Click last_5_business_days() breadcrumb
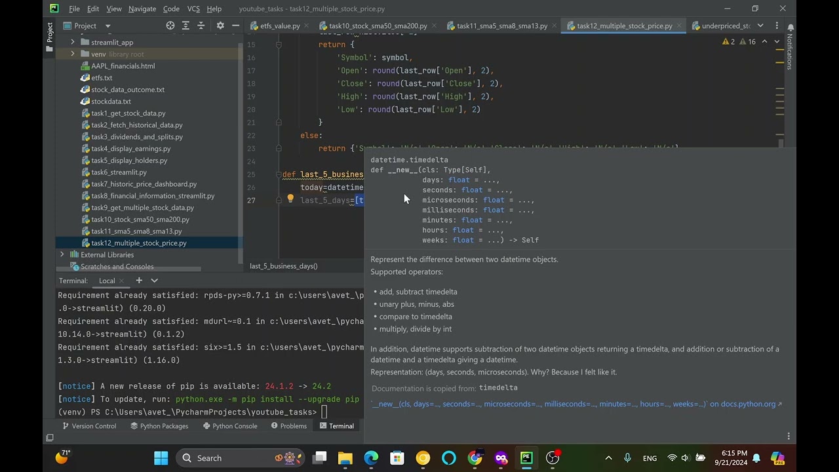The height and width of the screenshot is (472, 839). click(x=283, y=266)
